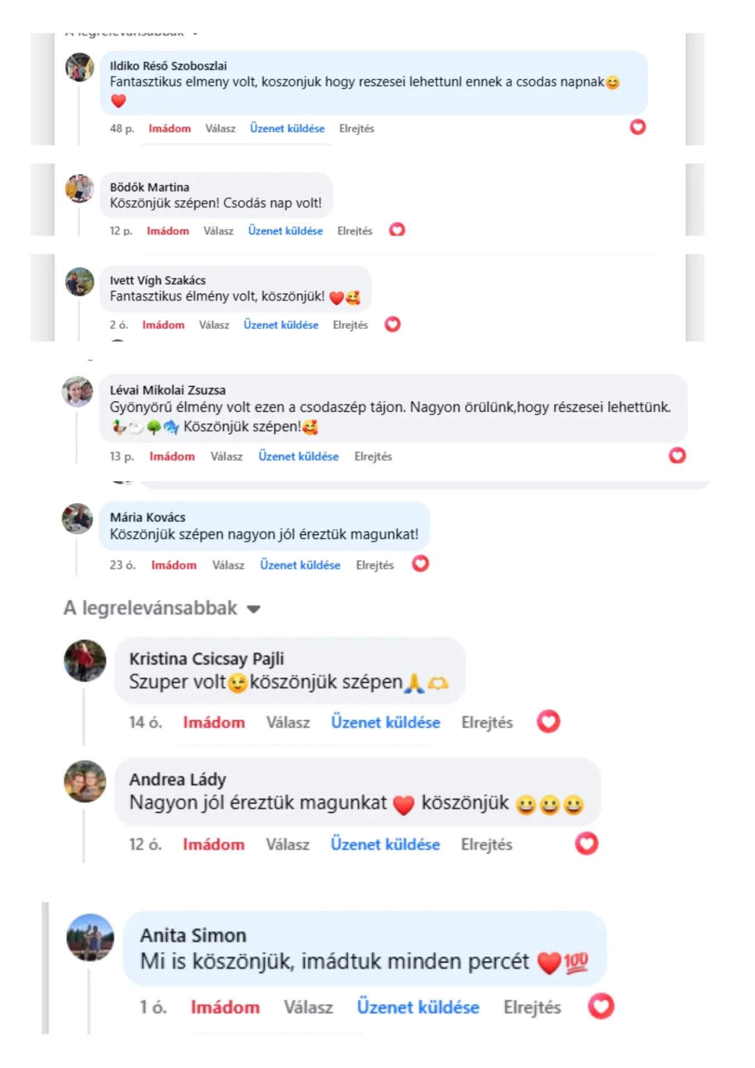Click heart reaction icon on Mária Kovács's comment
755x1068 pixels.
pyautogui.click(x=420, y=563)
